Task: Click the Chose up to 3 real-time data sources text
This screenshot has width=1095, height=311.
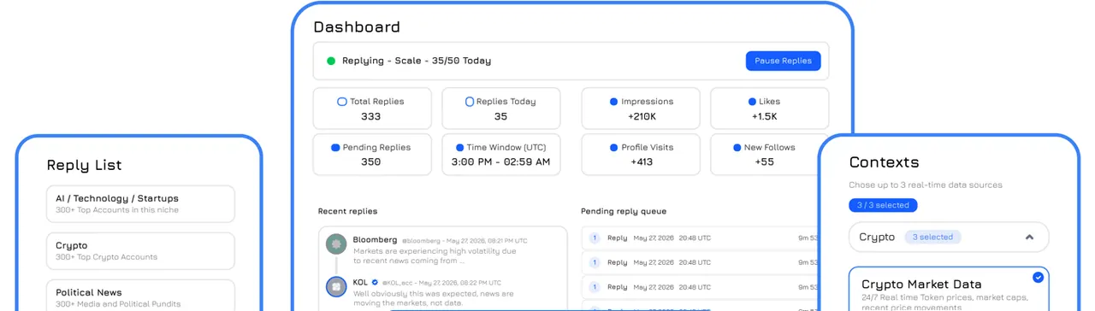Action: click(926, 185)
